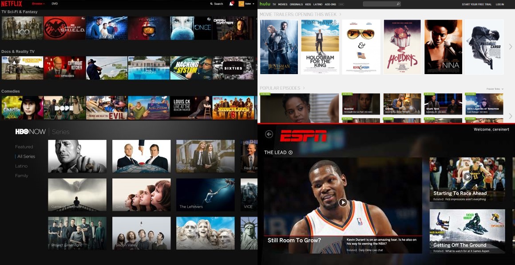The image size is (515, 265).
Task: Select Latino in HBO NOW sidebar
Action: [21, 166]
